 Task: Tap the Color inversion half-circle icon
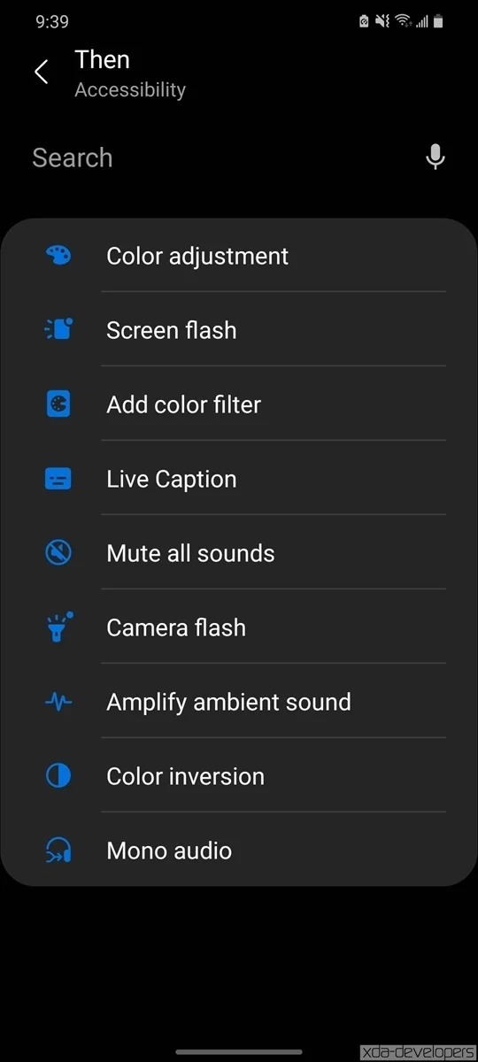tap(58, 776)
